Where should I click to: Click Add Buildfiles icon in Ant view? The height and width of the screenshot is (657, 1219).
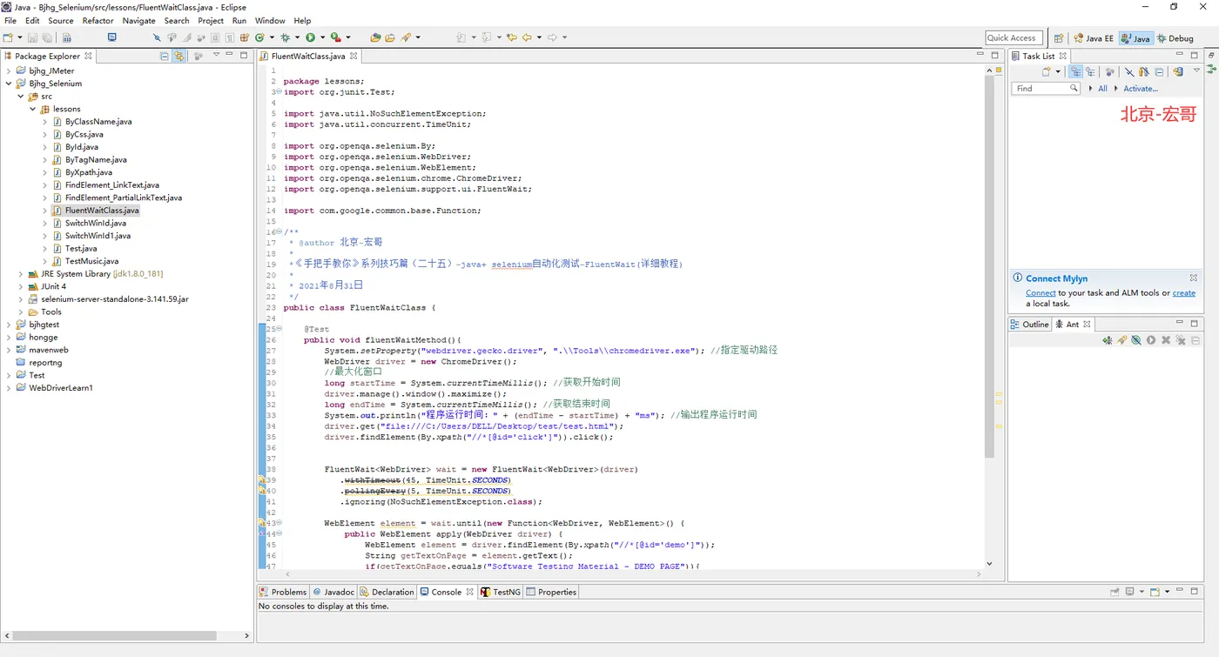coord(1107,340)
